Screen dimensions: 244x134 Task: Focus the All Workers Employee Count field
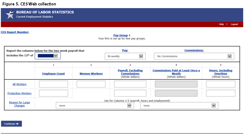53,84
